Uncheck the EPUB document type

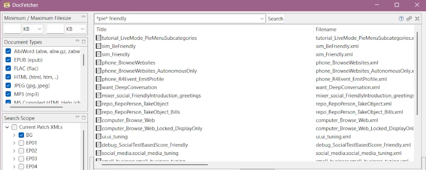point(8,60)
